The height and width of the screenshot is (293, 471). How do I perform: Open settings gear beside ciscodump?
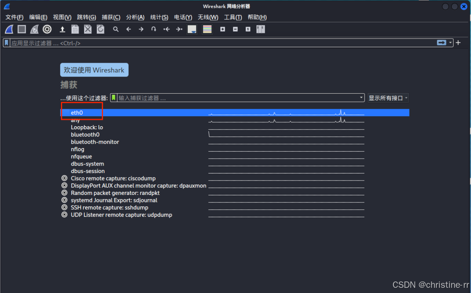64,178
